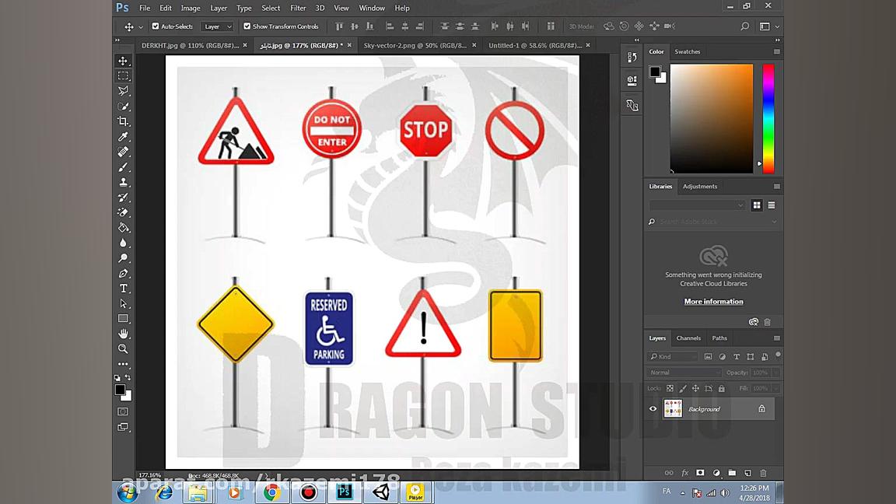Switch to the Channels tab
This screenshot has height=504, width=896.
pos(688,338)
